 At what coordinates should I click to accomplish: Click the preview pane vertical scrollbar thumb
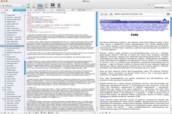pyautogui.click(x=171, y=27)
